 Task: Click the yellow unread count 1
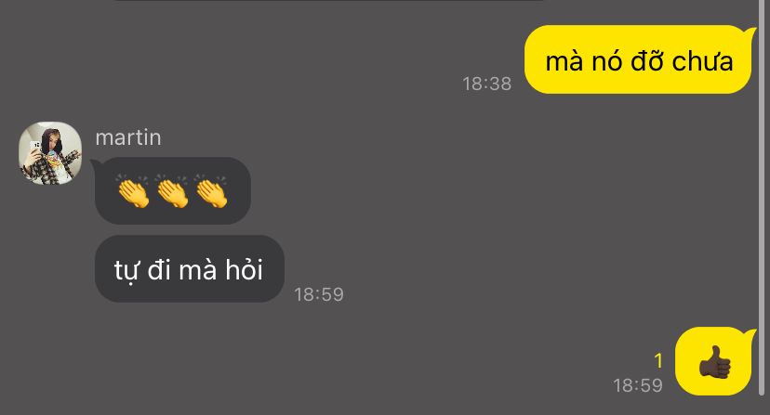pyautogui.click(x=658, y=361)
